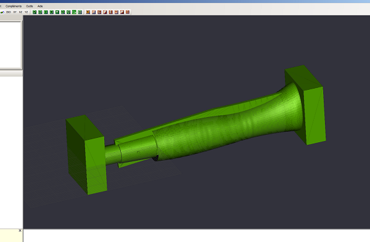Click the green-blue icon left of ISO
370x242 pixels.
point(2,12)
